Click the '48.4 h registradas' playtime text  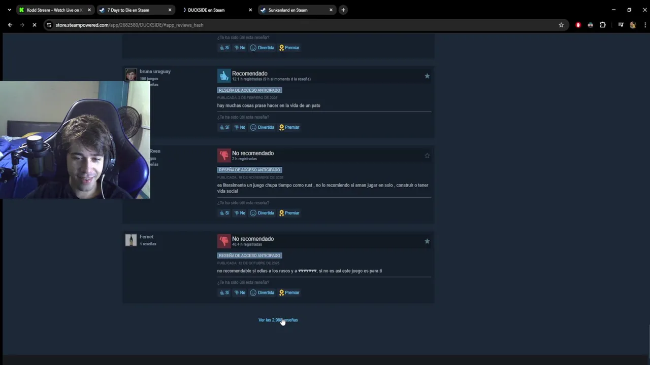pos(247,244)
